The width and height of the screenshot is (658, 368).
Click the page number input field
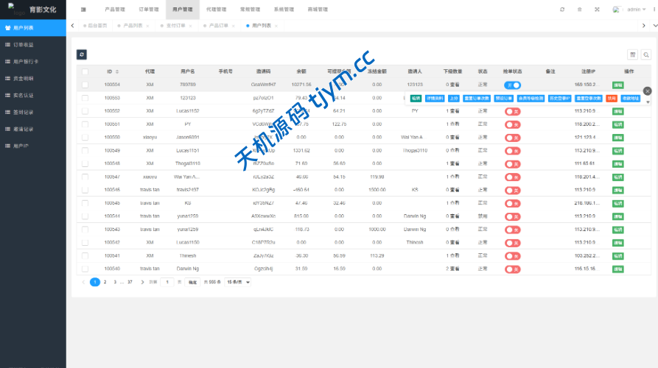click(x=168, y=282)
